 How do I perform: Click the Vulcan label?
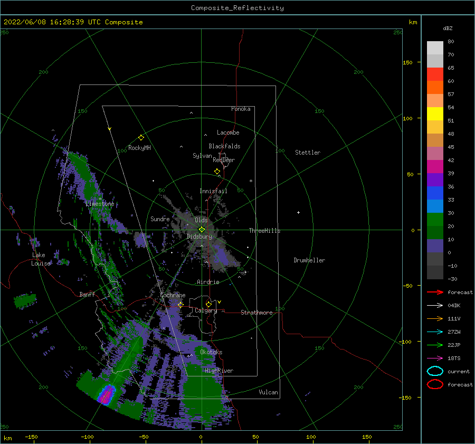point(268,392)
